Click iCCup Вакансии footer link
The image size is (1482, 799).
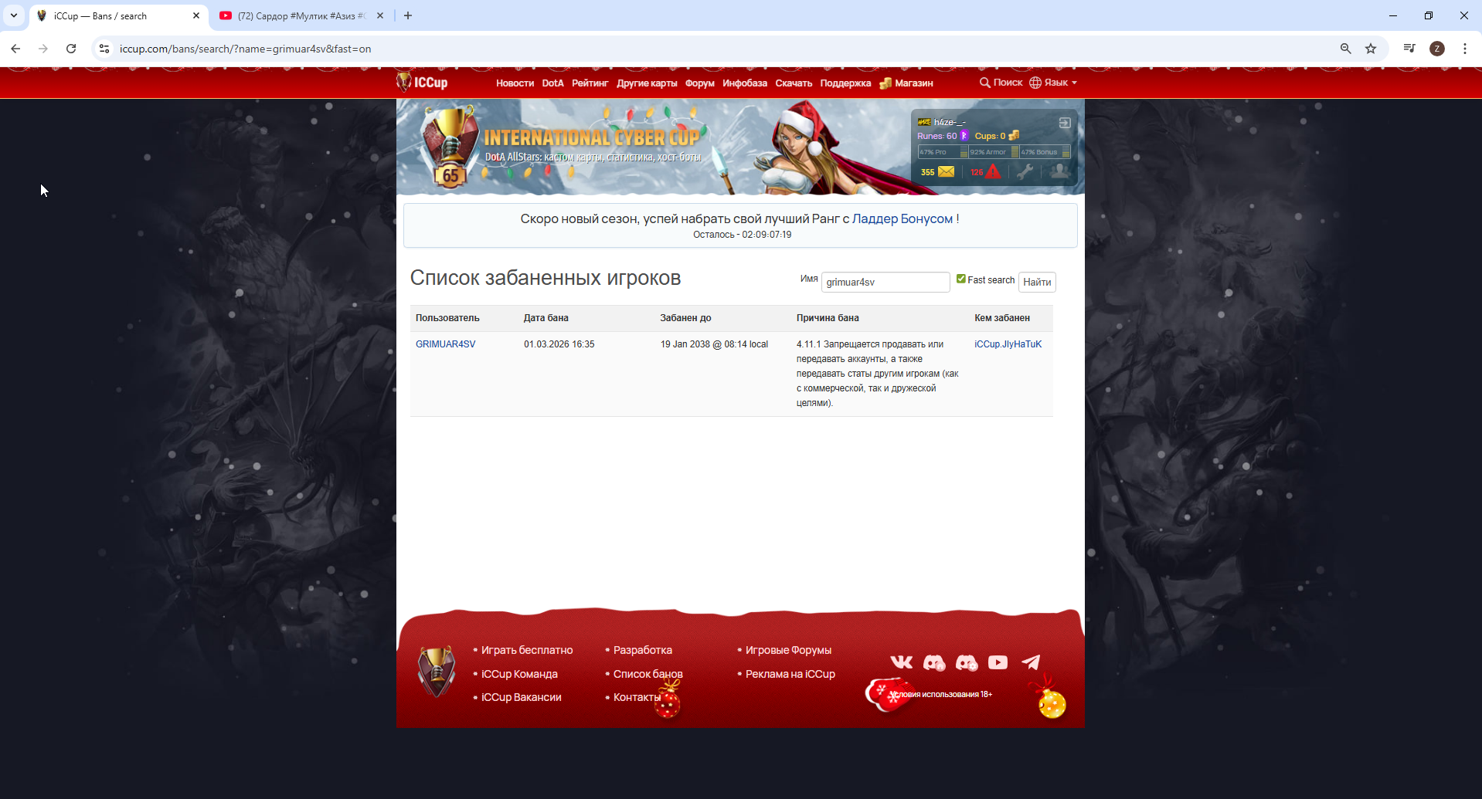coord(522,697)
